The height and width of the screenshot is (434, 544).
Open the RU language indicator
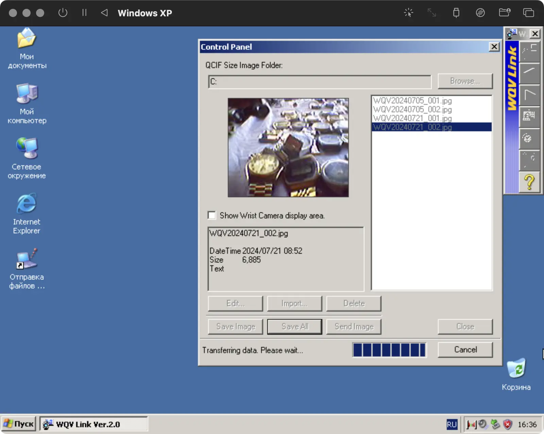(x=452, y=424)
